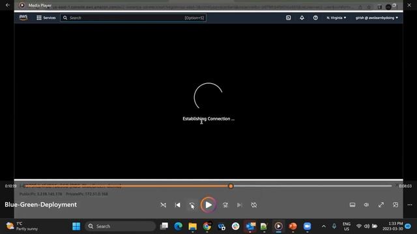Open clock and date 1:33 PM
Image resolution: width=417 pixels, height=234 pixels.
392,226
